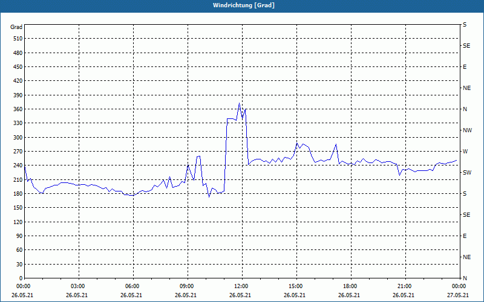Image resolution: width=484 pixels, height=302 pixels.
Task: Select the 'W' compass label
Action: click(x=465, y=152)
